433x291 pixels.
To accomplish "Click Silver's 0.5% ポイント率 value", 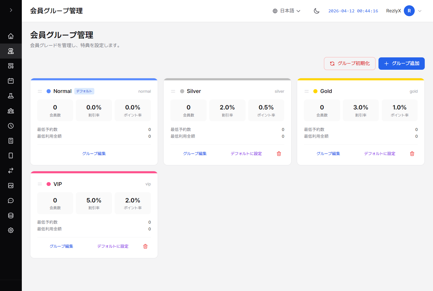I will [x=266, y=107].
